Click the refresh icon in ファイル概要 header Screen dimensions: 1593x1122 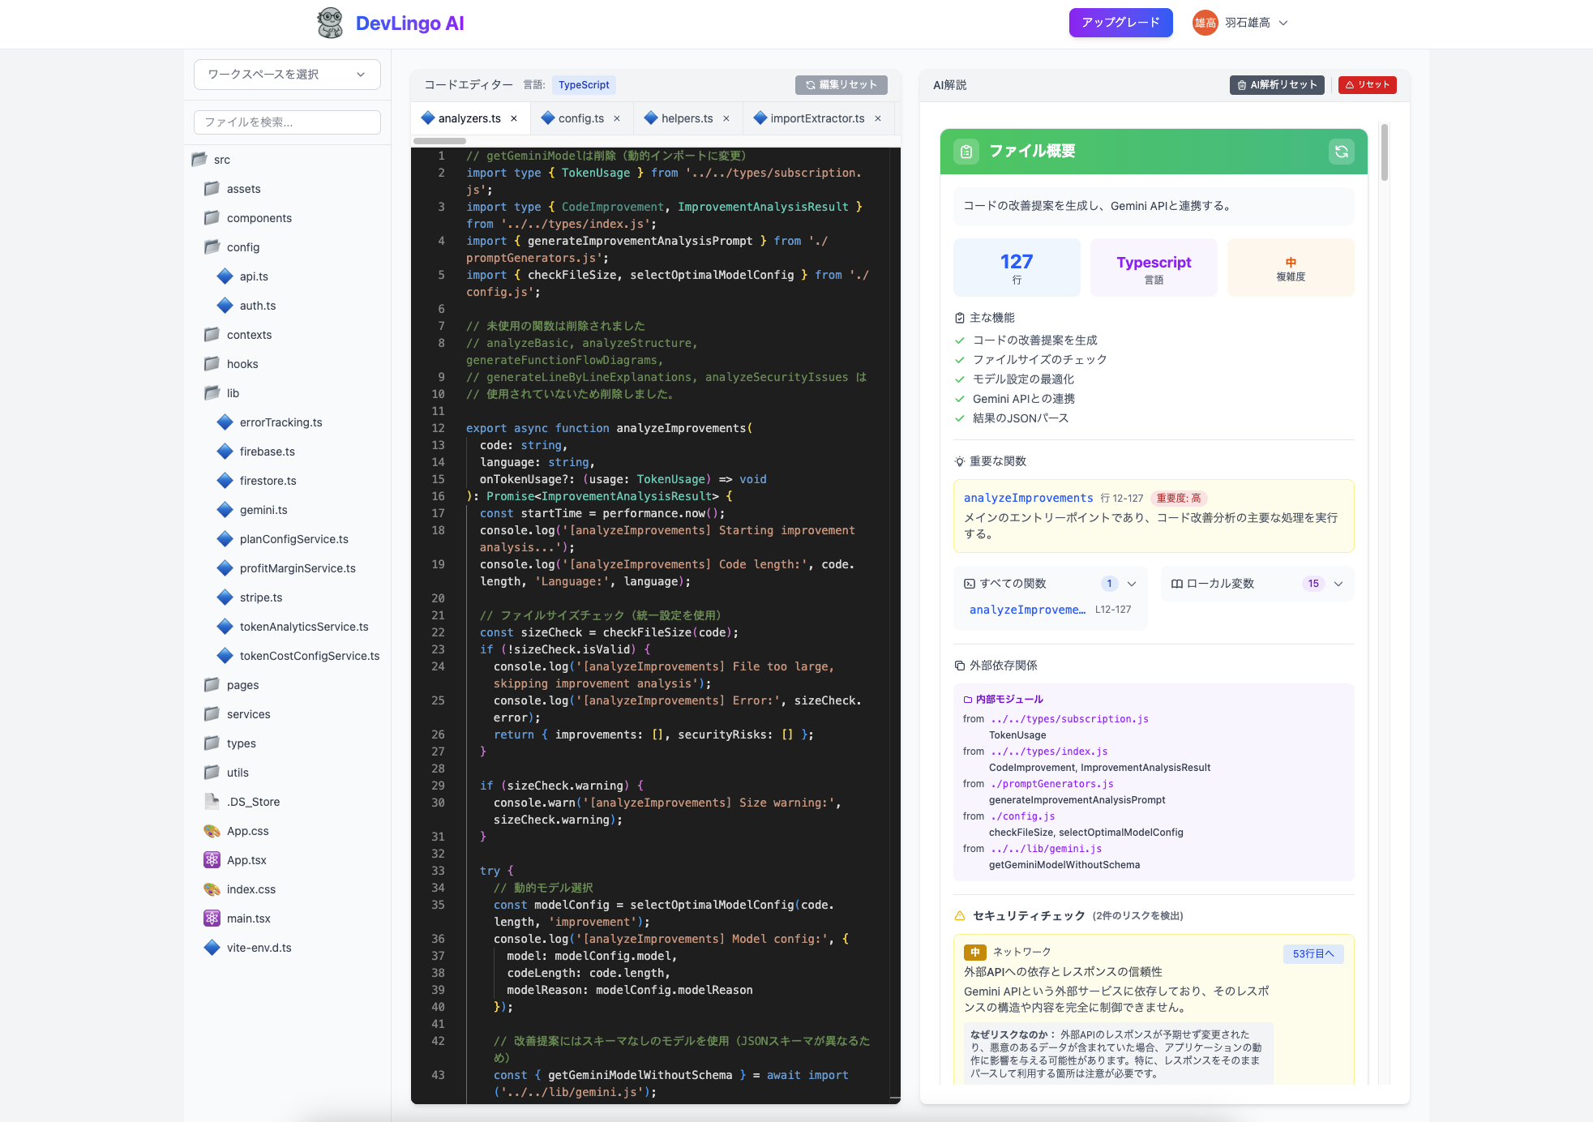coord(1341,152)
